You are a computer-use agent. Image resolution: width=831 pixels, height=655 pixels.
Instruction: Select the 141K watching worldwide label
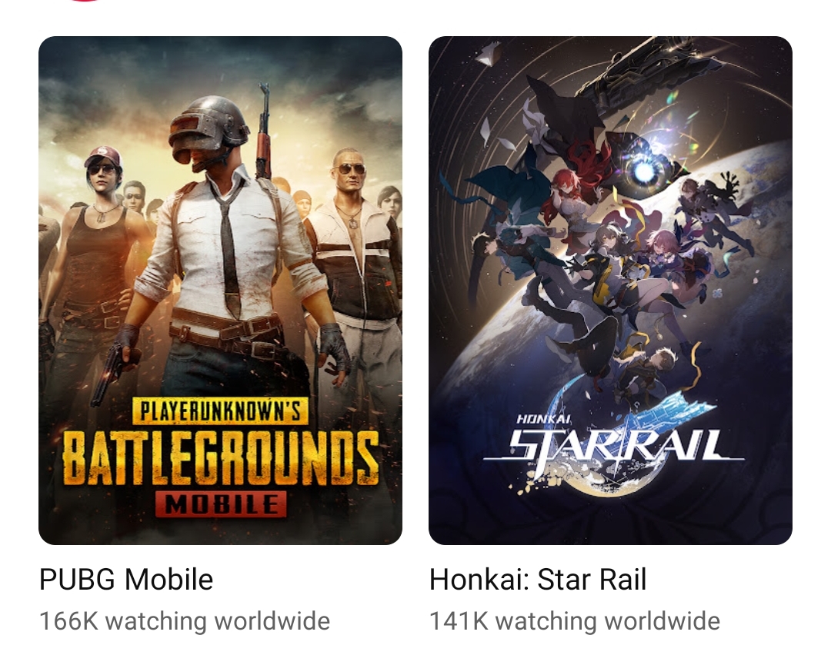(x=575, y=620)
